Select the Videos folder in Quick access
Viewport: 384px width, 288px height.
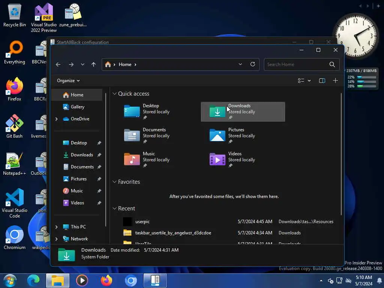(x=243, y=160)
